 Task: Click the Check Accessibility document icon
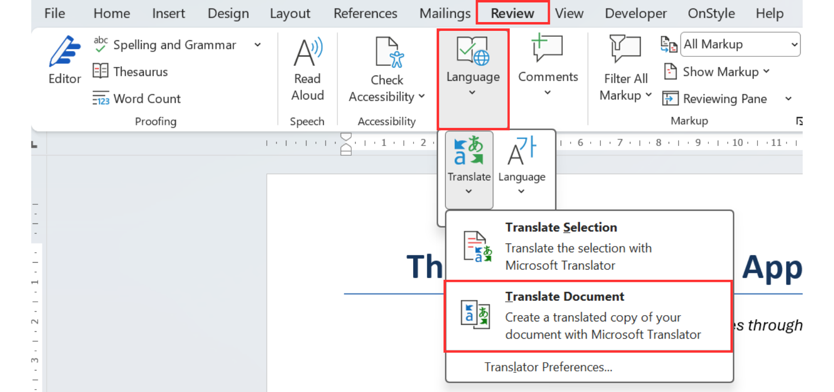[x=389, y=52]
